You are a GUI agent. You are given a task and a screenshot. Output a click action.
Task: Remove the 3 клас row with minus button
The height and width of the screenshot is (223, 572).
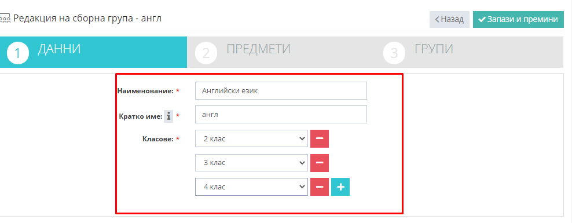[320, 163]
